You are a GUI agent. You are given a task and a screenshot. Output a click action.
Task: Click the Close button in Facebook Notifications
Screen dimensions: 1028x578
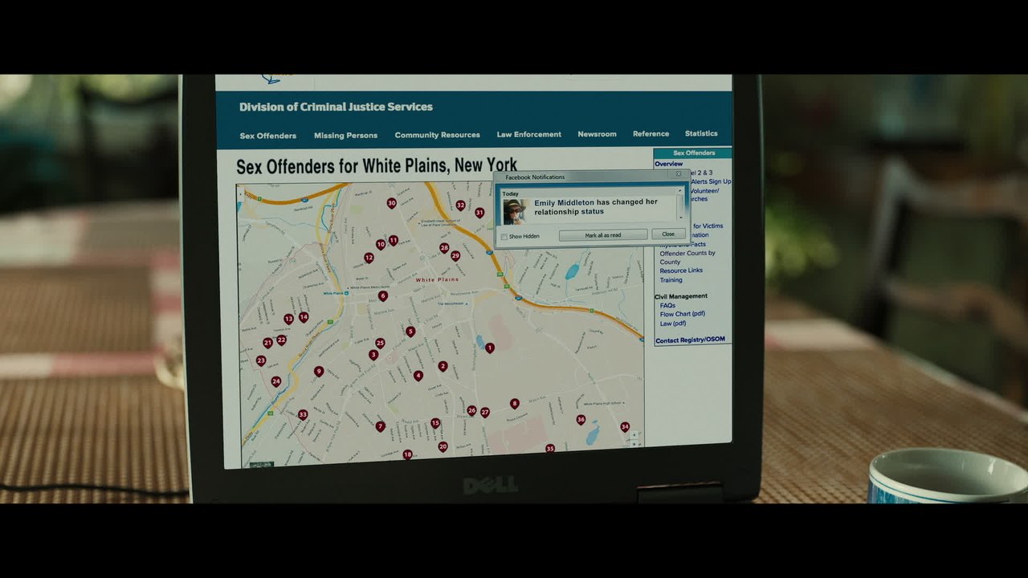coord(668,234)
